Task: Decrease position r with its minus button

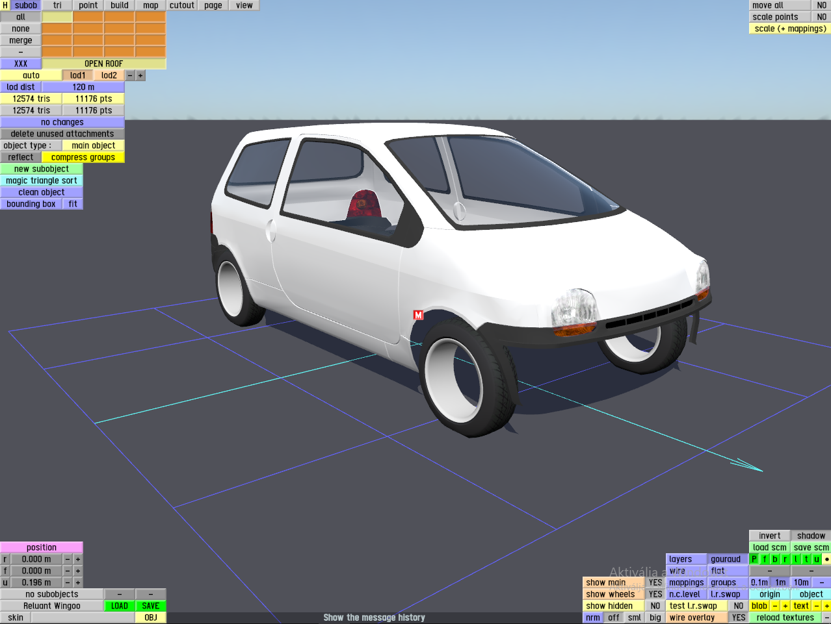Action: [68, 559]
